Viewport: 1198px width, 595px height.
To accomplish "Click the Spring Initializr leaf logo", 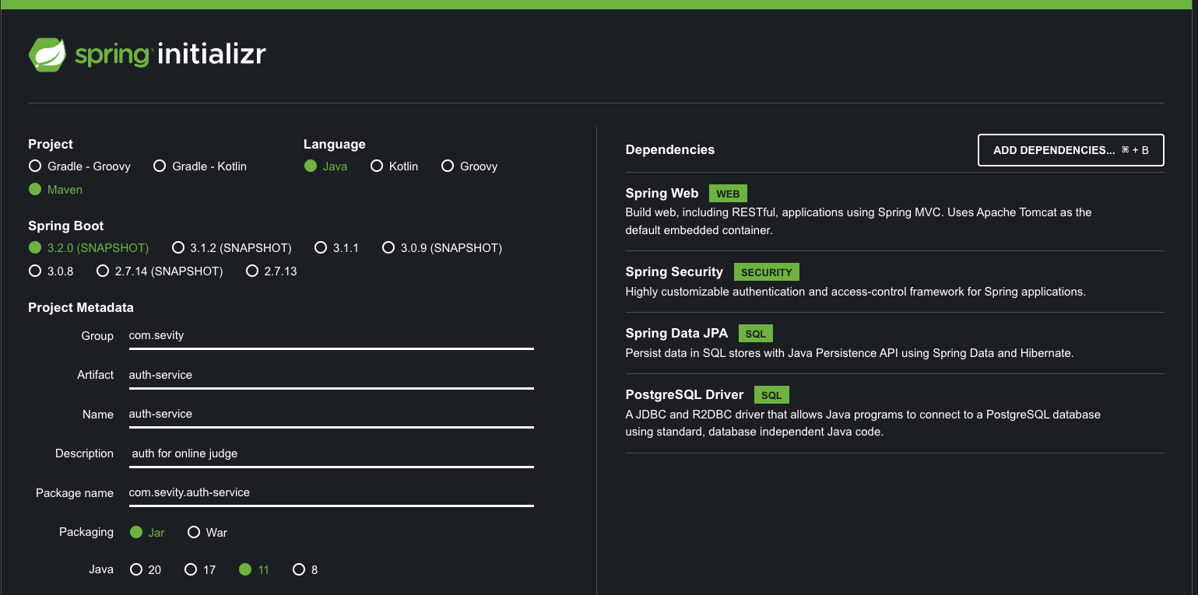I will (47, 54).
